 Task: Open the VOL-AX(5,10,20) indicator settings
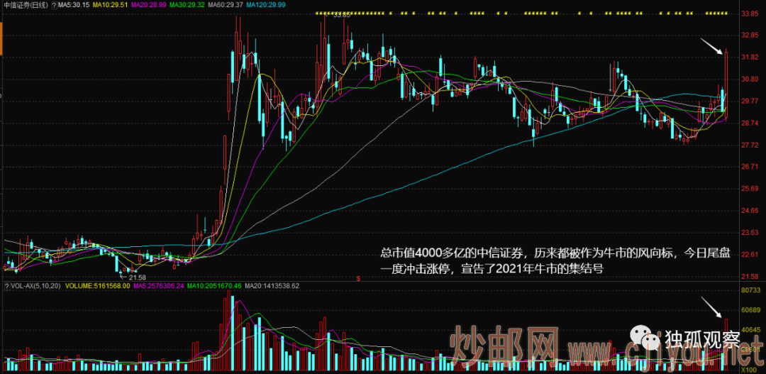point(37,286)
